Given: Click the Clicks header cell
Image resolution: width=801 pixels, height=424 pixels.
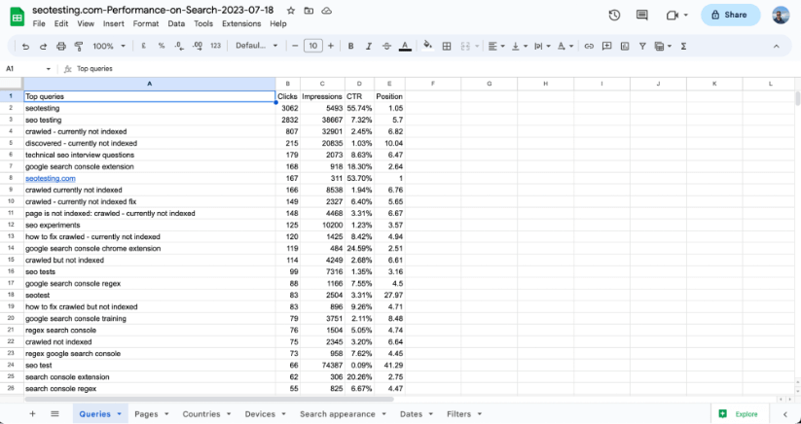Looking at the screenshot, I should tap(288, 96).
